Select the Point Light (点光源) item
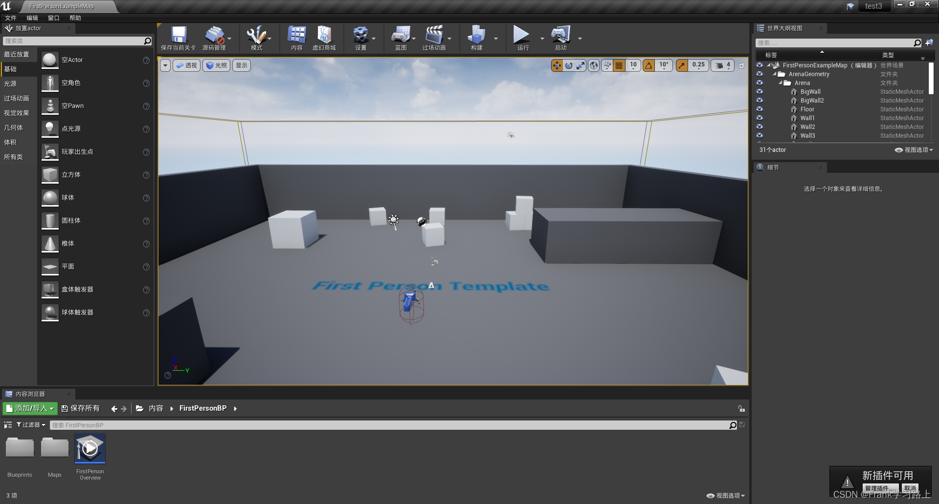The width and height of the screenshot is (939, 504). [96, 129]
